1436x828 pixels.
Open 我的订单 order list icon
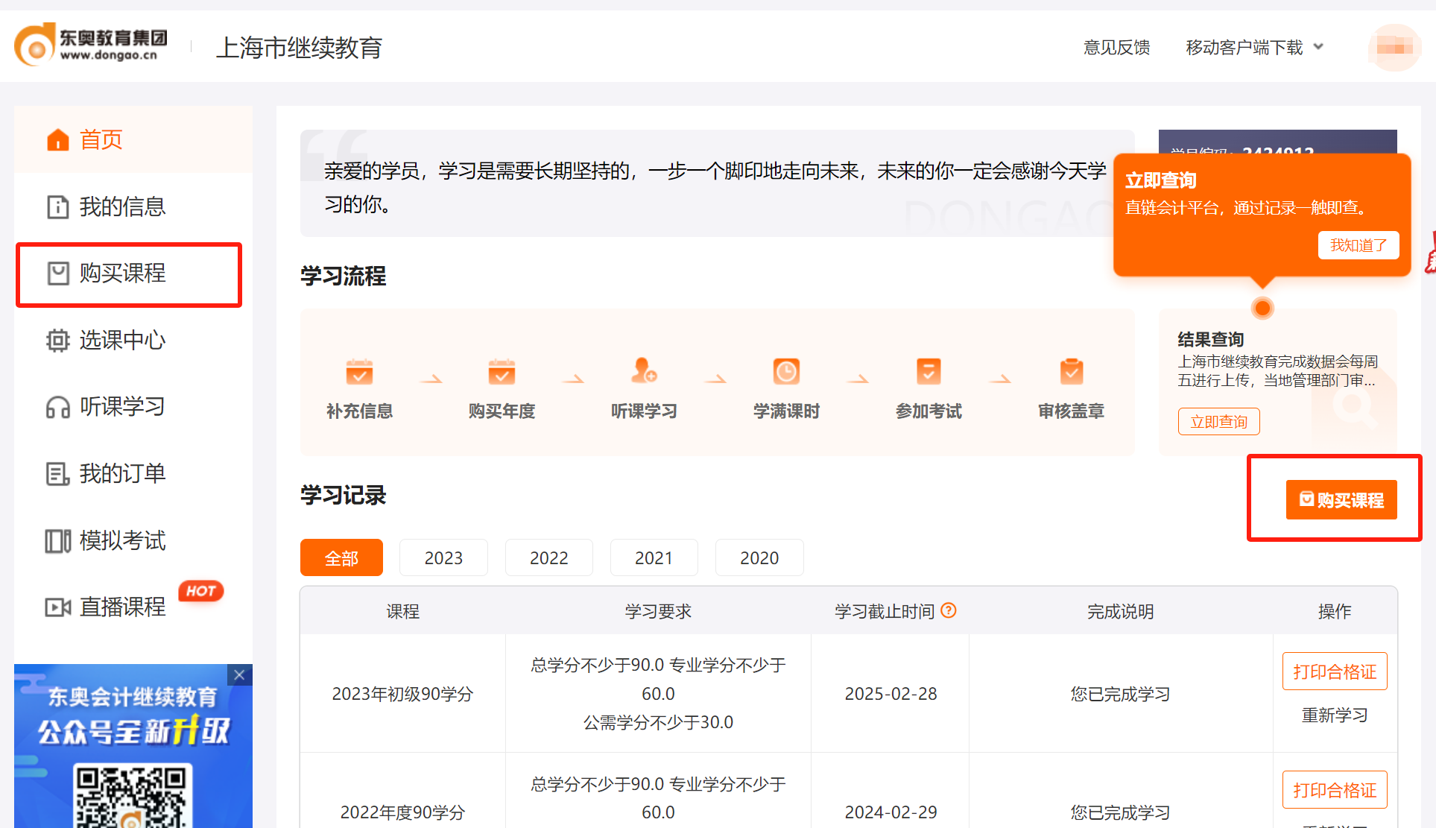click(x=58, y=474)
